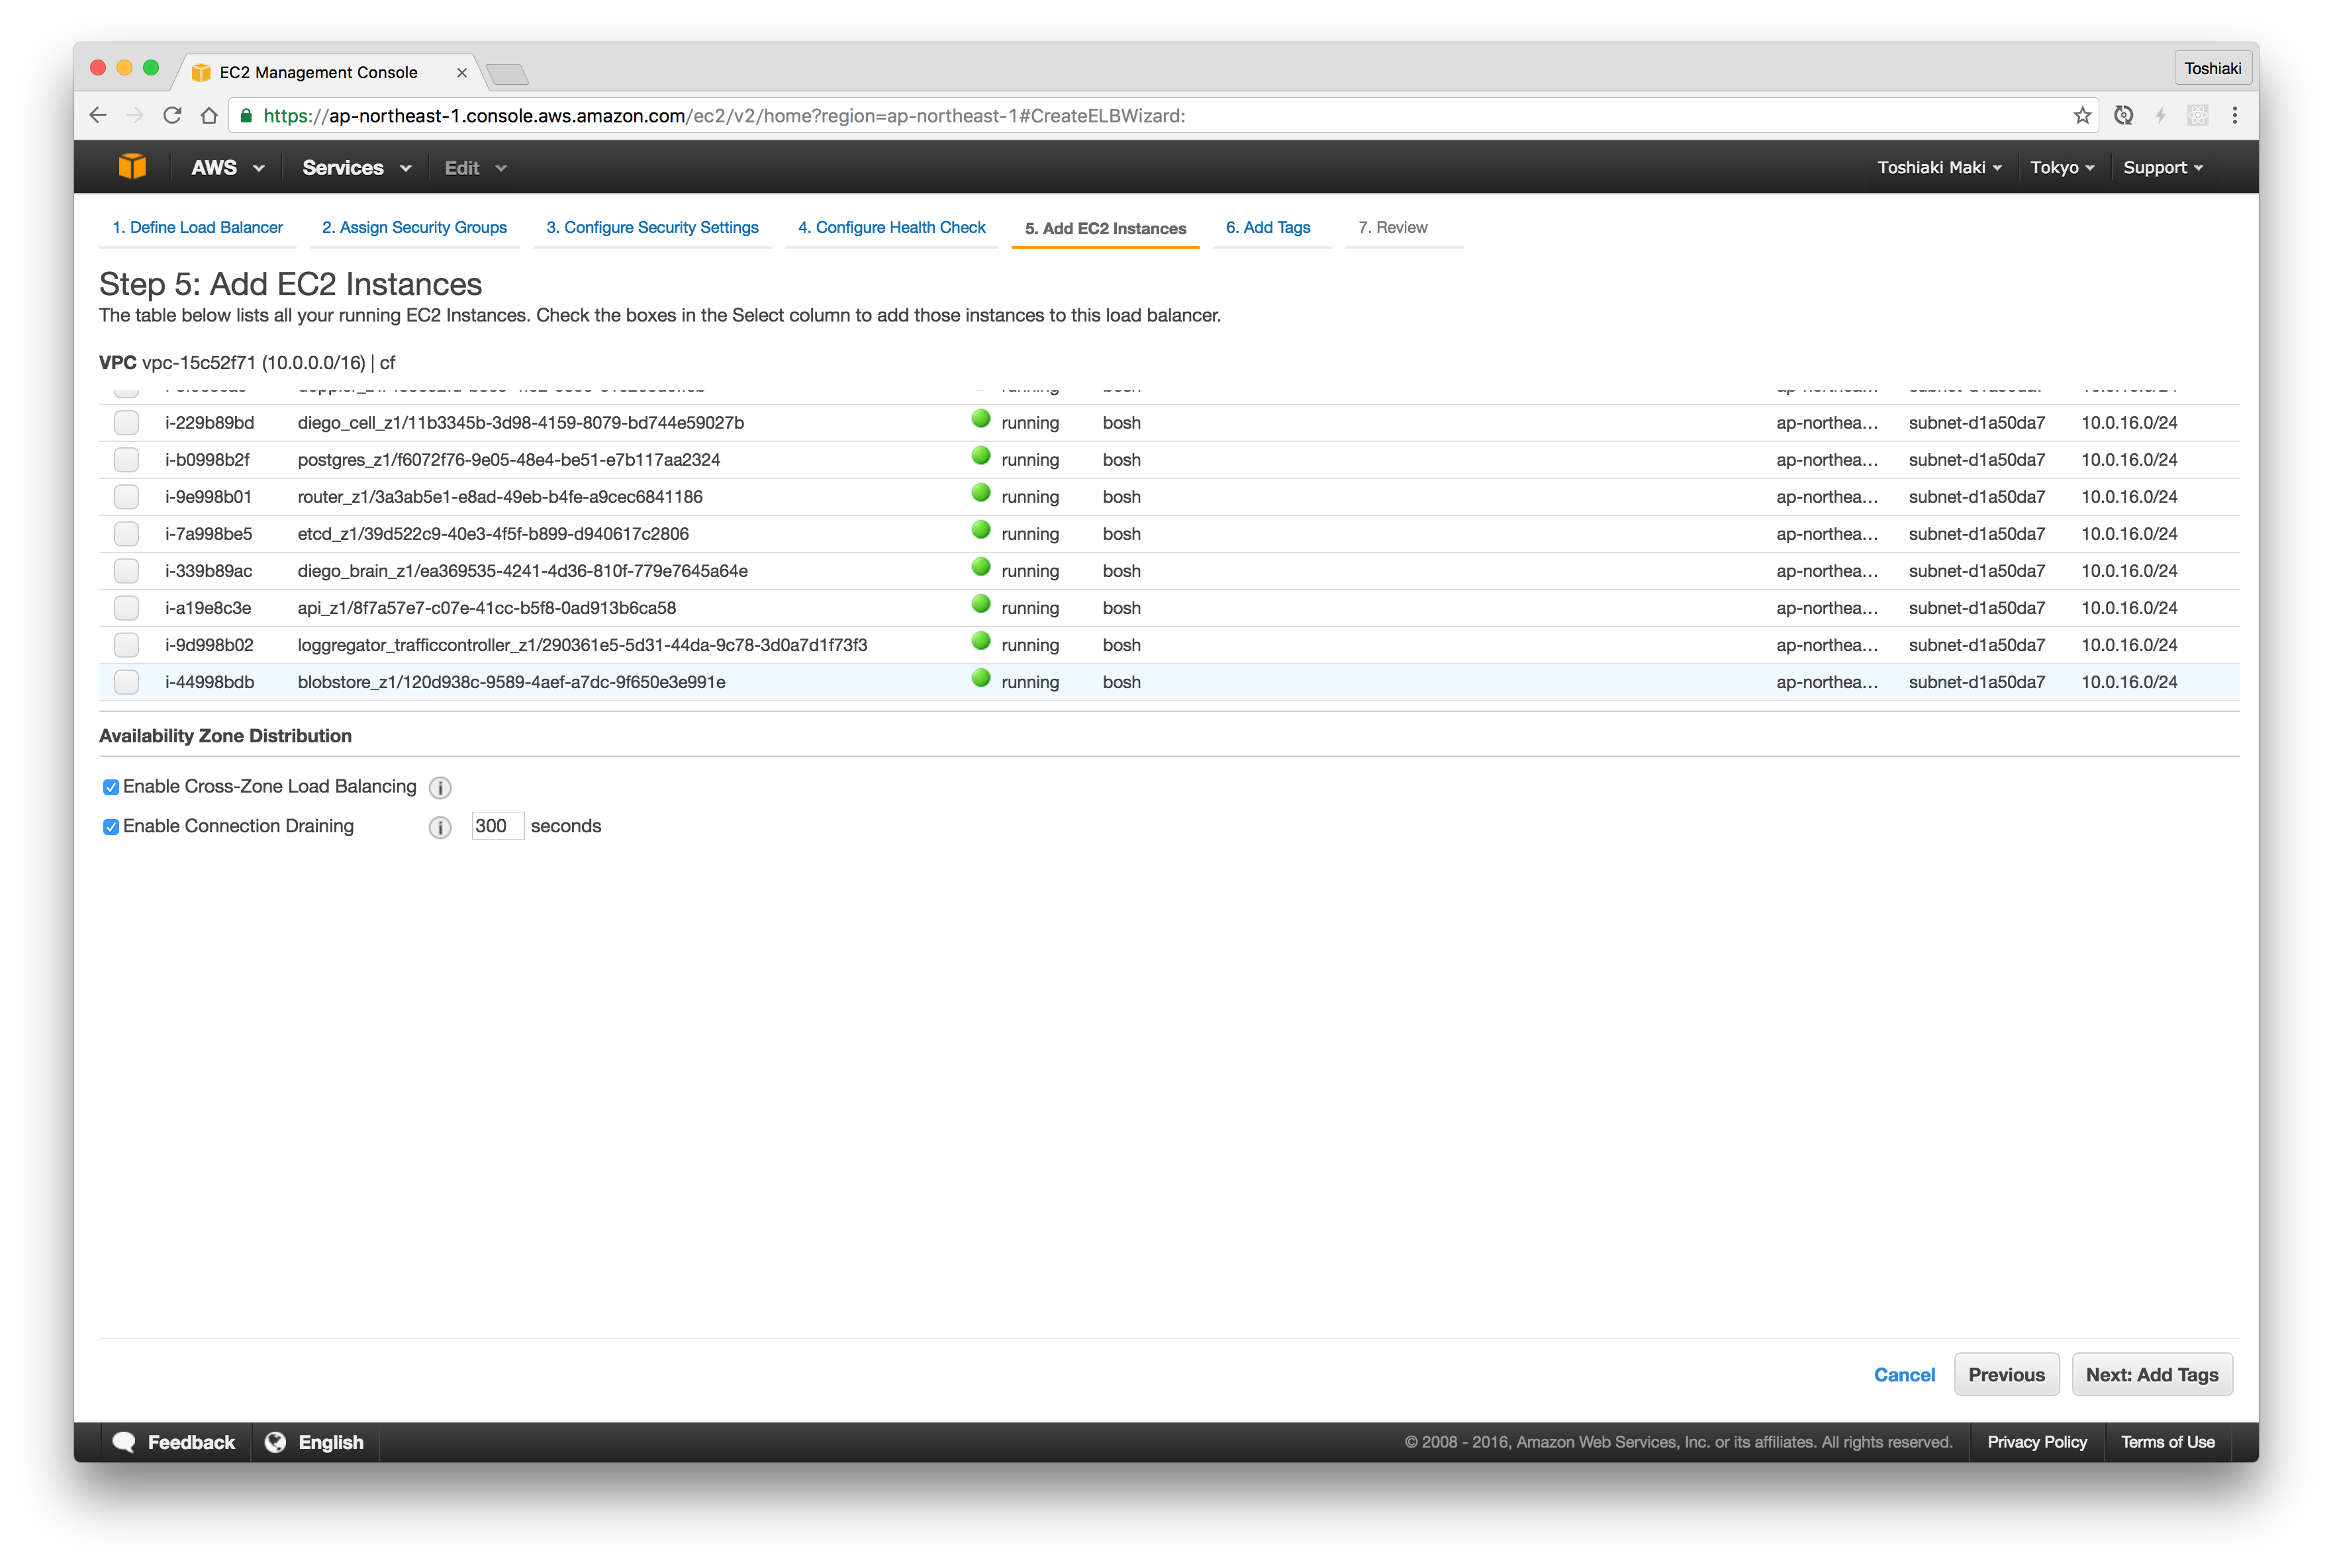The image size is (2333, 1568).
Task: Reload the page with the refresh icon
Action: (172, 115)
